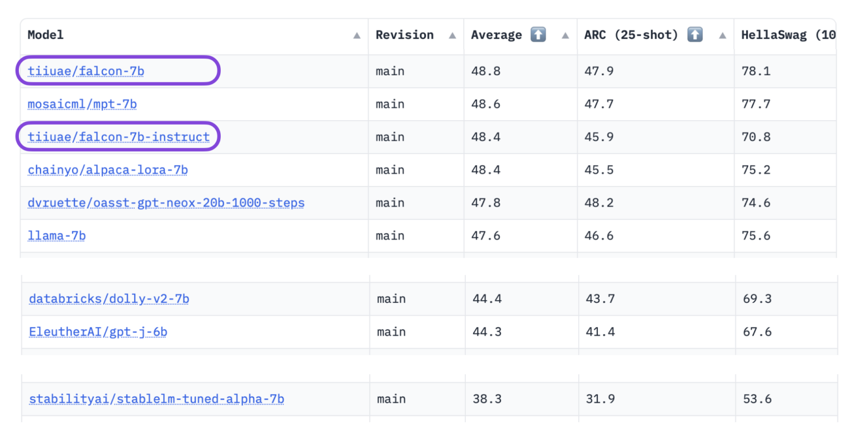The image size is (852, 432).
Task: Click the sort triangle in the Average header
Action: (565, 35)
